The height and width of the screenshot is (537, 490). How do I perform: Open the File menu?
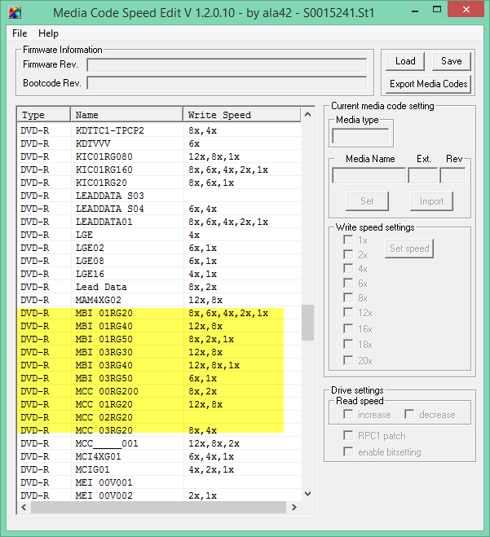tap(20, 33)
